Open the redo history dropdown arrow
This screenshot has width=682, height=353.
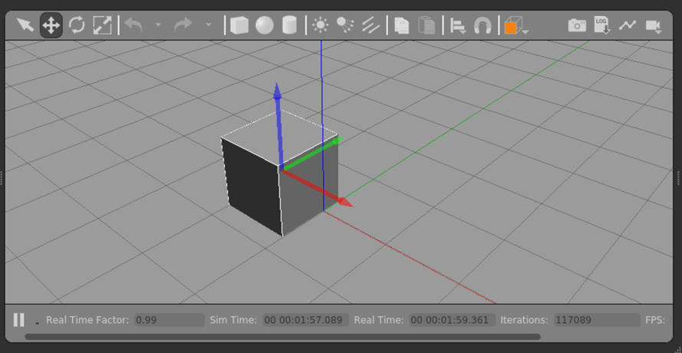[209, 25]
